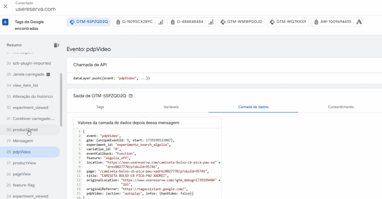Select the GTM-WQ7KKS9 container chip
The height and width of the screenshot is (199, 382).
point(288,22)
